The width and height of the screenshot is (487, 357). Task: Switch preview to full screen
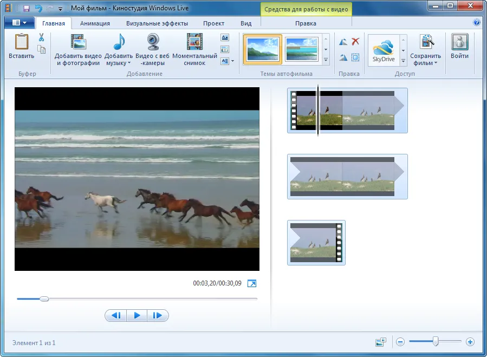(x=252, y=283)
